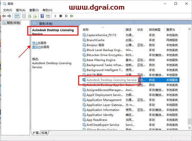The image size is (192, 141).
Task: Click the Properties toolbar icon
Action: point(24,16)
